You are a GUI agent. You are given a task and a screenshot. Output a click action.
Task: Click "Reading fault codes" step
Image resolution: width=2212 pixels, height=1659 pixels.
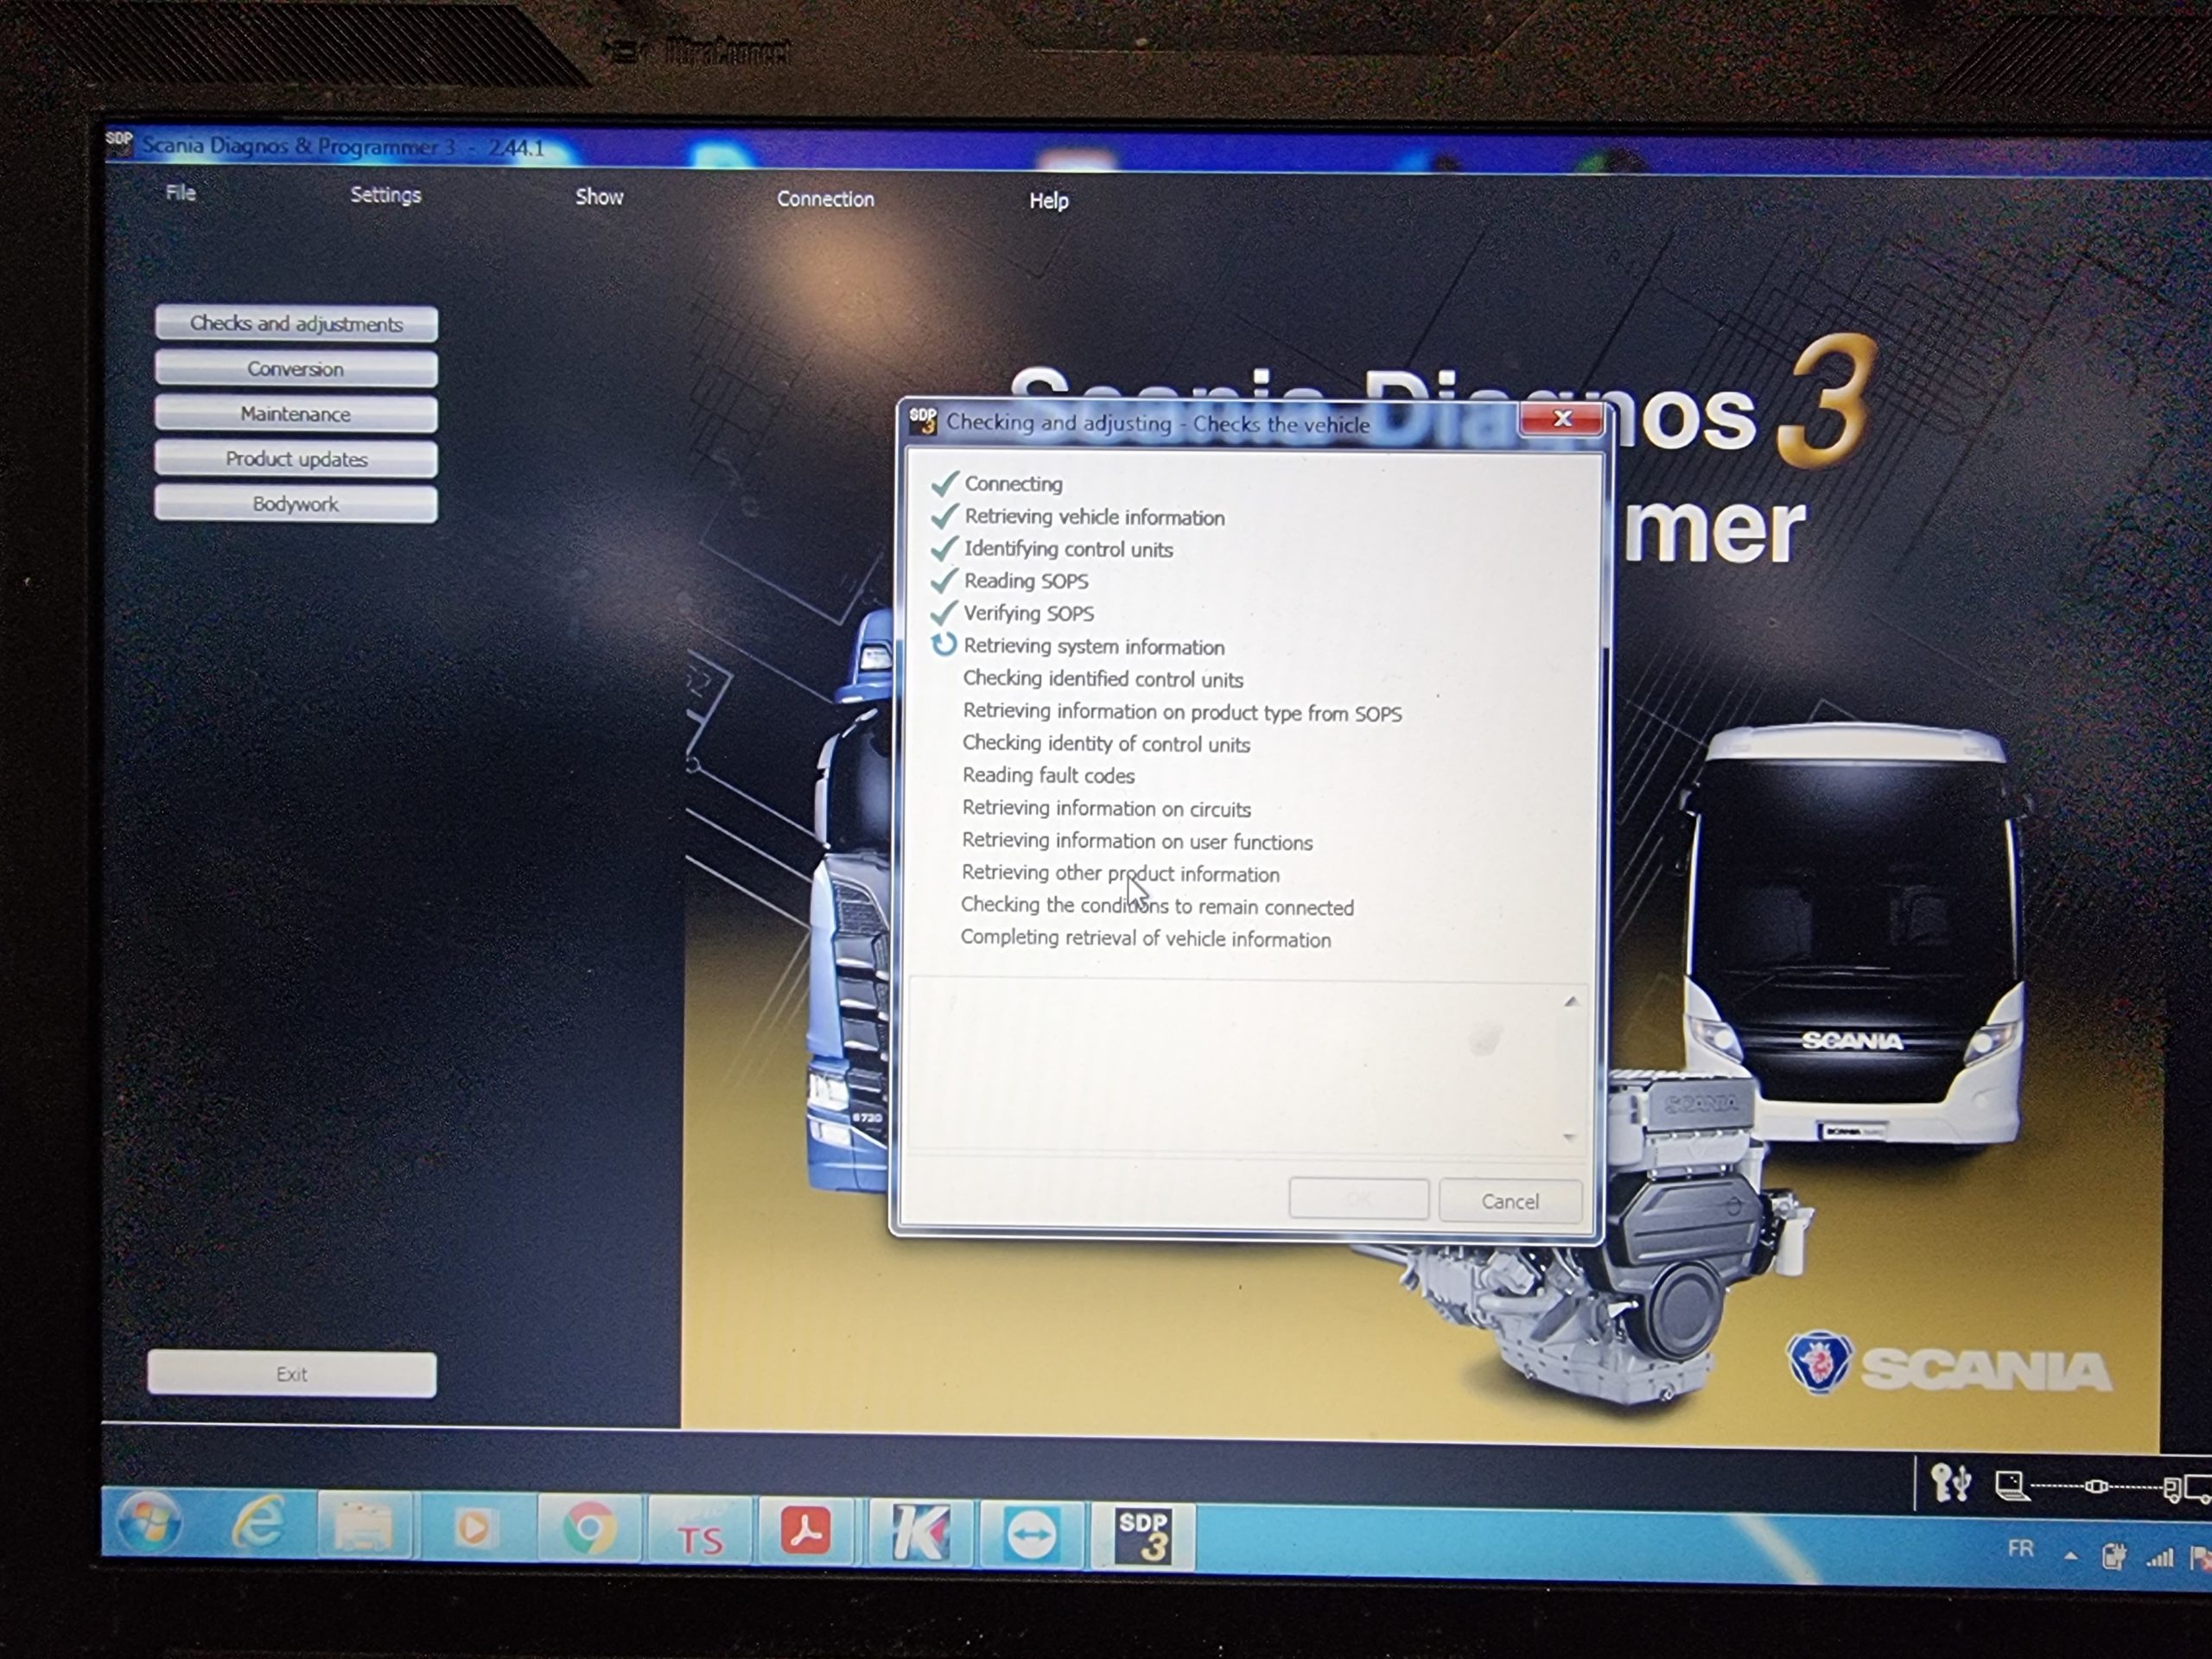(1048, 775)
